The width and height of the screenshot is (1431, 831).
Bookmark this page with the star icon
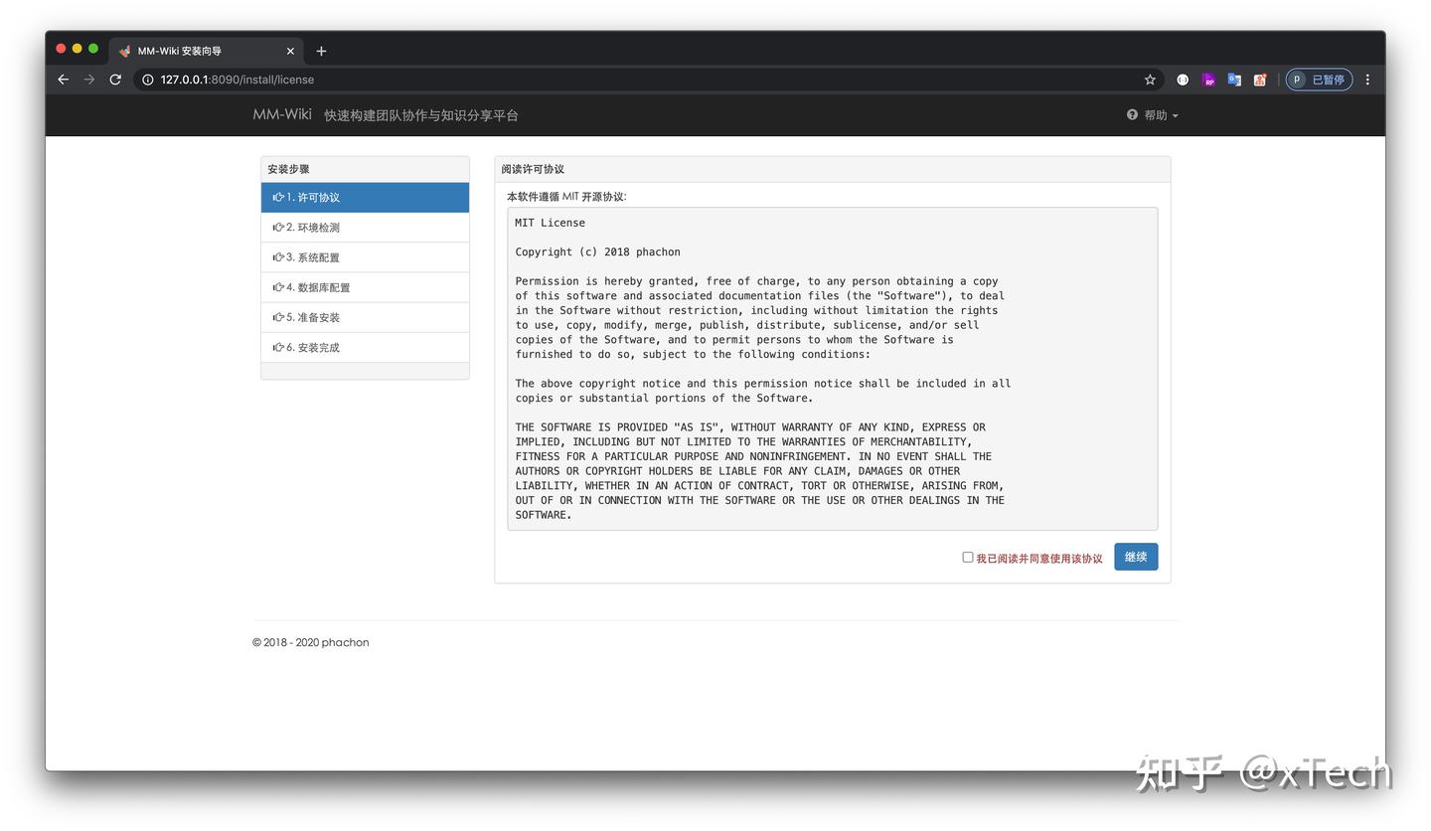point(1150,80)
